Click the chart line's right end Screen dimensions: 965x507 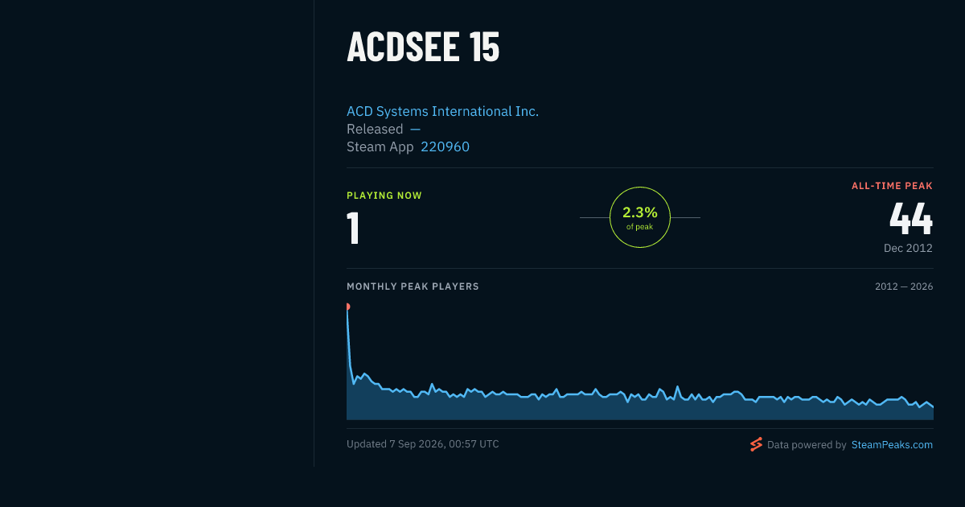point(932,407)
